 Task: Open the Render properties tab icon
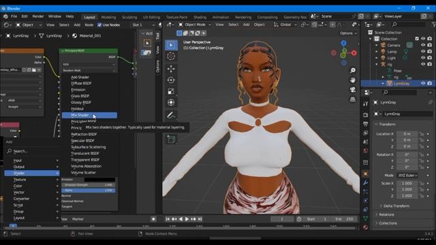point(365,115)
